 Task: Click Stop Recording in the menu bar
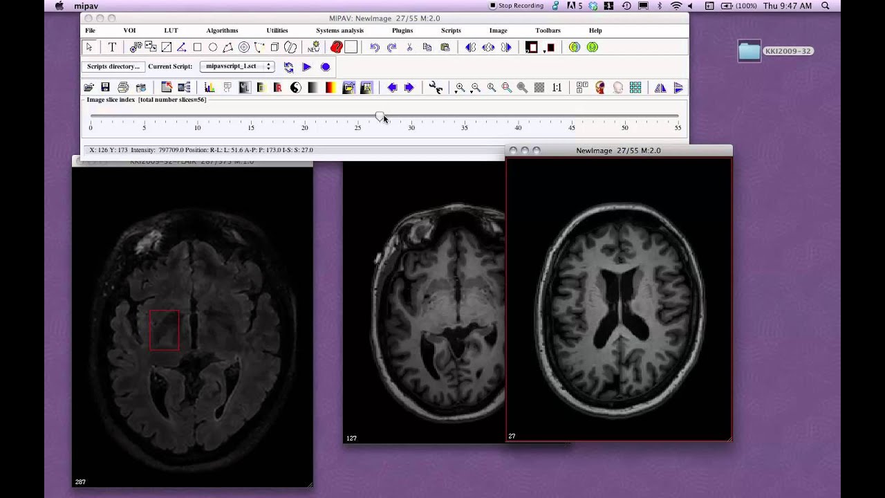click(516, 6)
